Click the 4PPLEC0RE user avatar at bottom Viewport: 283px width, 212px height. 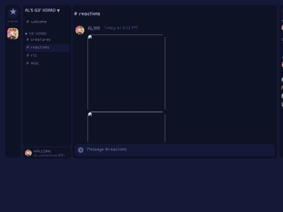click(x=28, y=153)
